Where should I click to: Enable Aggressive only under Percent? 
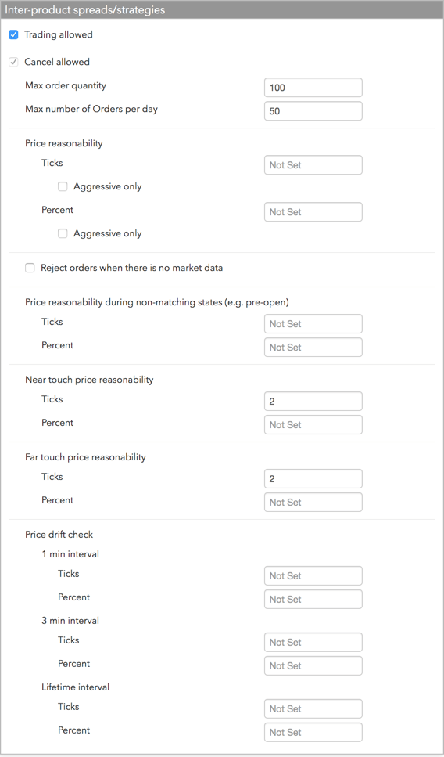(x=63, y=233)
